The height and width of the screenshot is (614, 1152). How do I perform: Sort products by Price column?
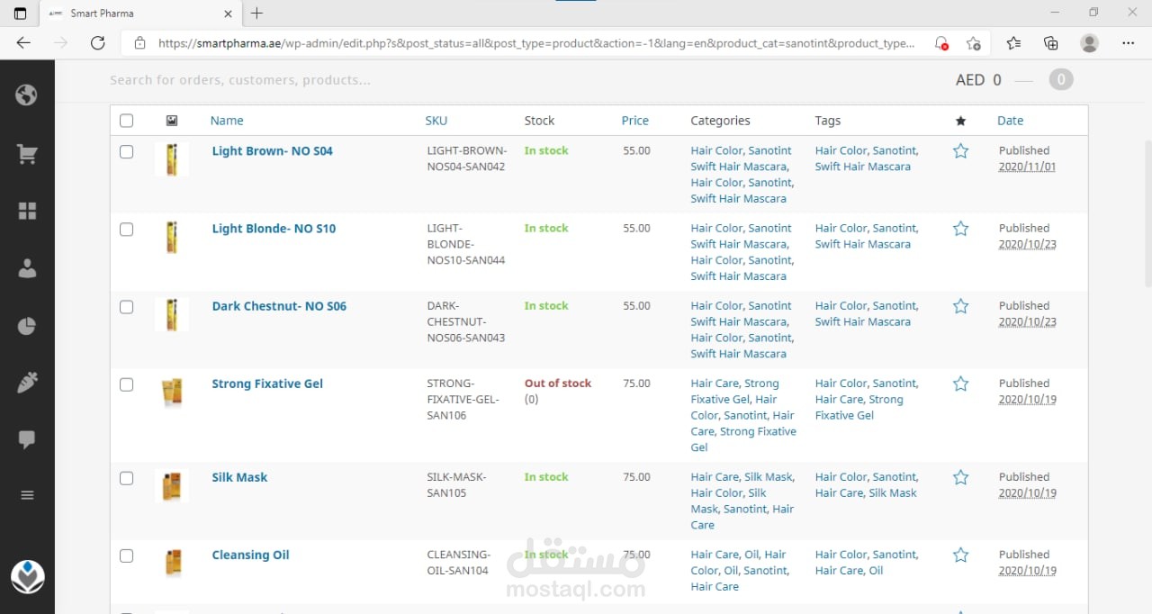click(634, 121)
